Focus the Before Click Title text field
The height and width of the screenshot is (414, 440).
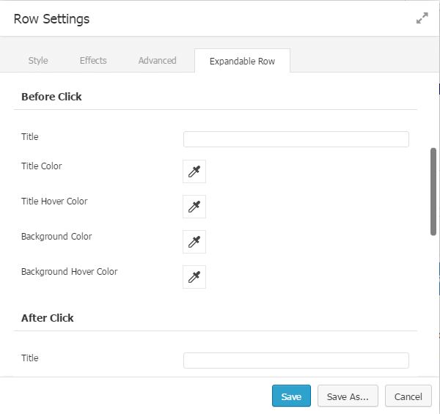(296, 139)
